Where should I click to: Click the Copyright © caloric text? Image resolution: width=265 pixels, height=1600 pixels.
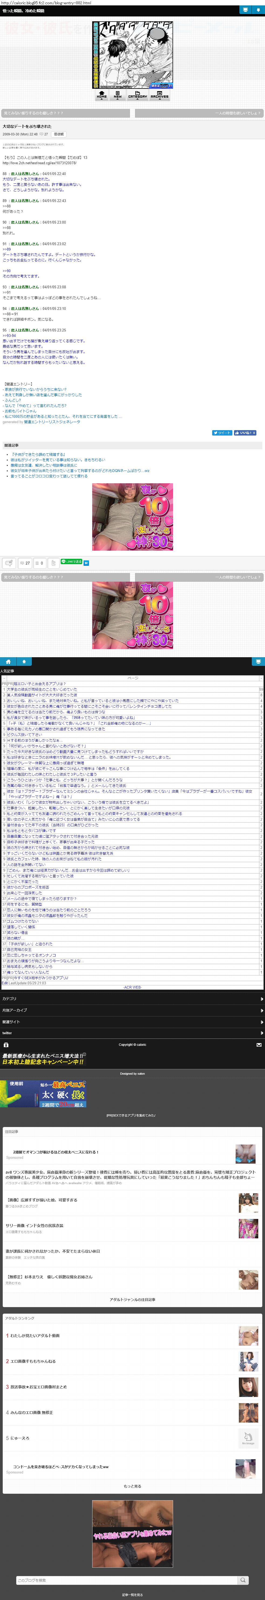coord(132,1045)
